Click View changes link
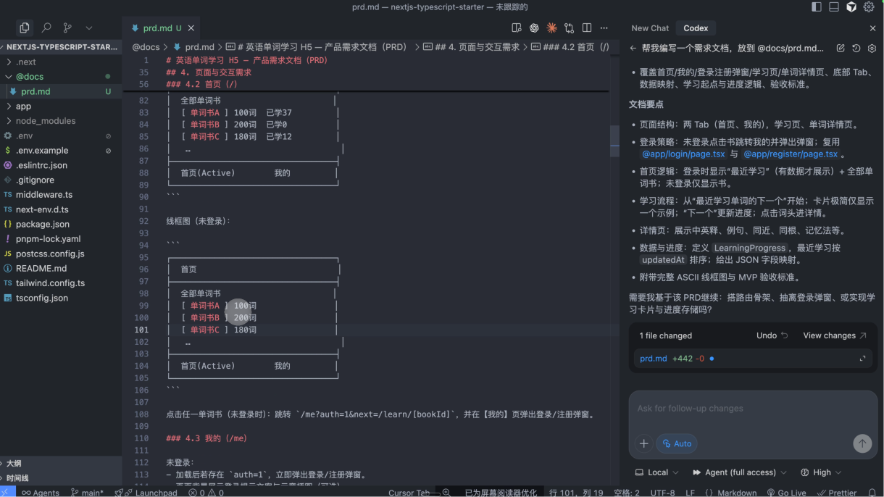The width and height of the screenshot is (884, 497). [834, 335]
